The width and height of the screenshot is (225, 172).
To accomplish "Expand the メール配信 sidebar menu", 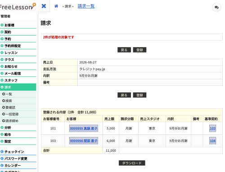I will coord(18,73).
